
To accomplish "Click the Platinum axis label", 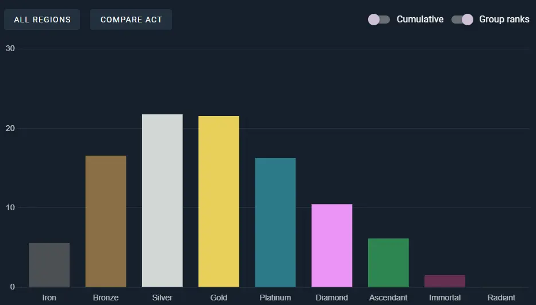I will tap(275, 298).
